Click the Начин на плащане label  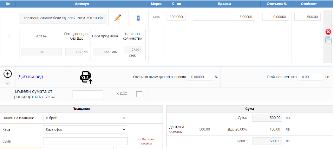[x=18, y=118]
